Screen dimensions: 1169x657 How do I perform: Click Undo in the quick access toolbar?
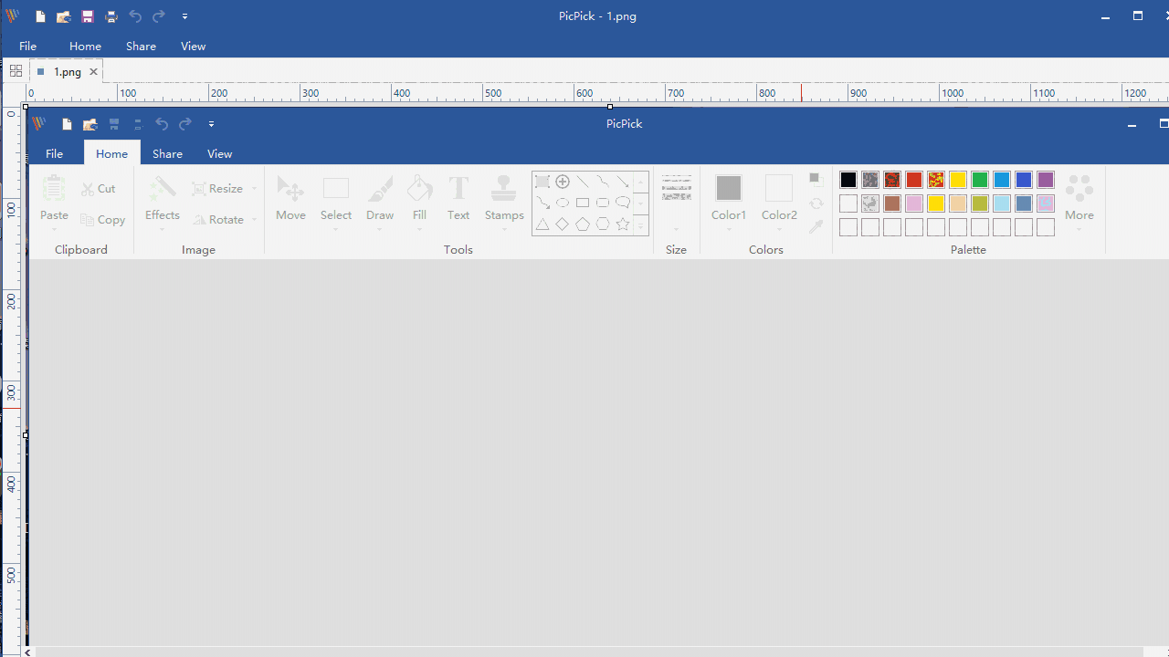[162, 124]
